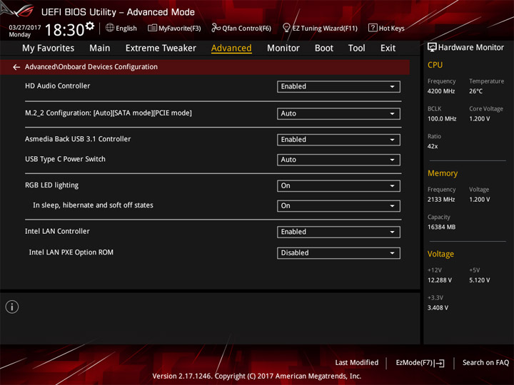Click the 18:30 clock display
Screen dimensions: 514x385
click(x=64, y=30)
